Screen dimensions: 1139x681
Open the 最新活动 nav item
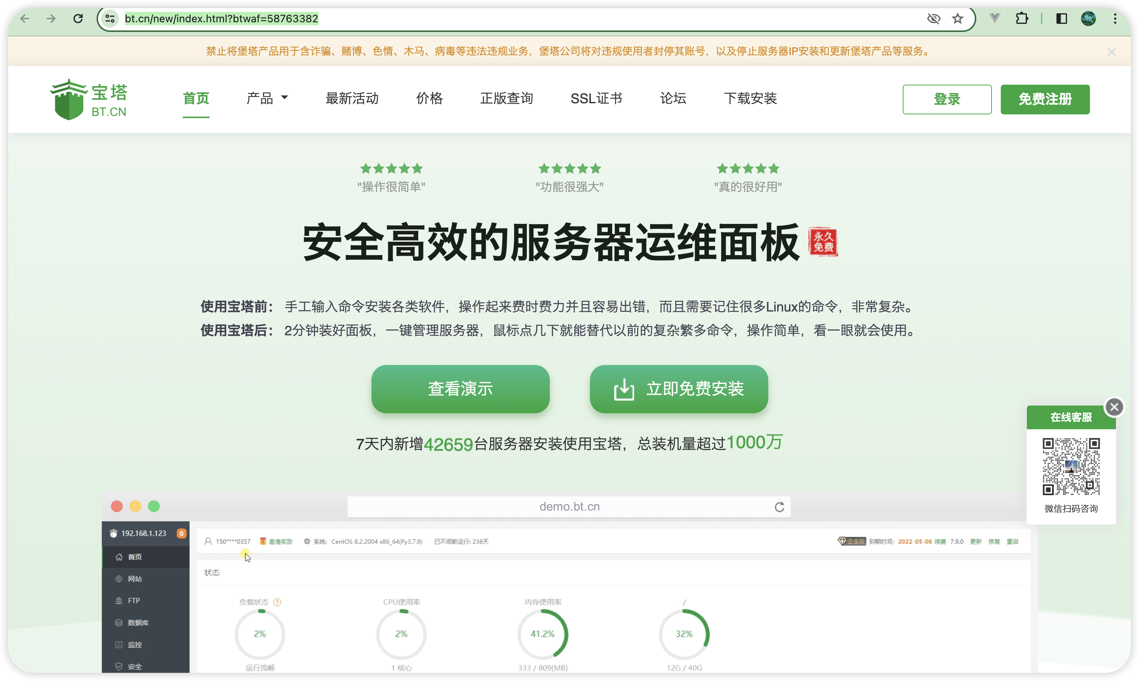click(352, 98)
